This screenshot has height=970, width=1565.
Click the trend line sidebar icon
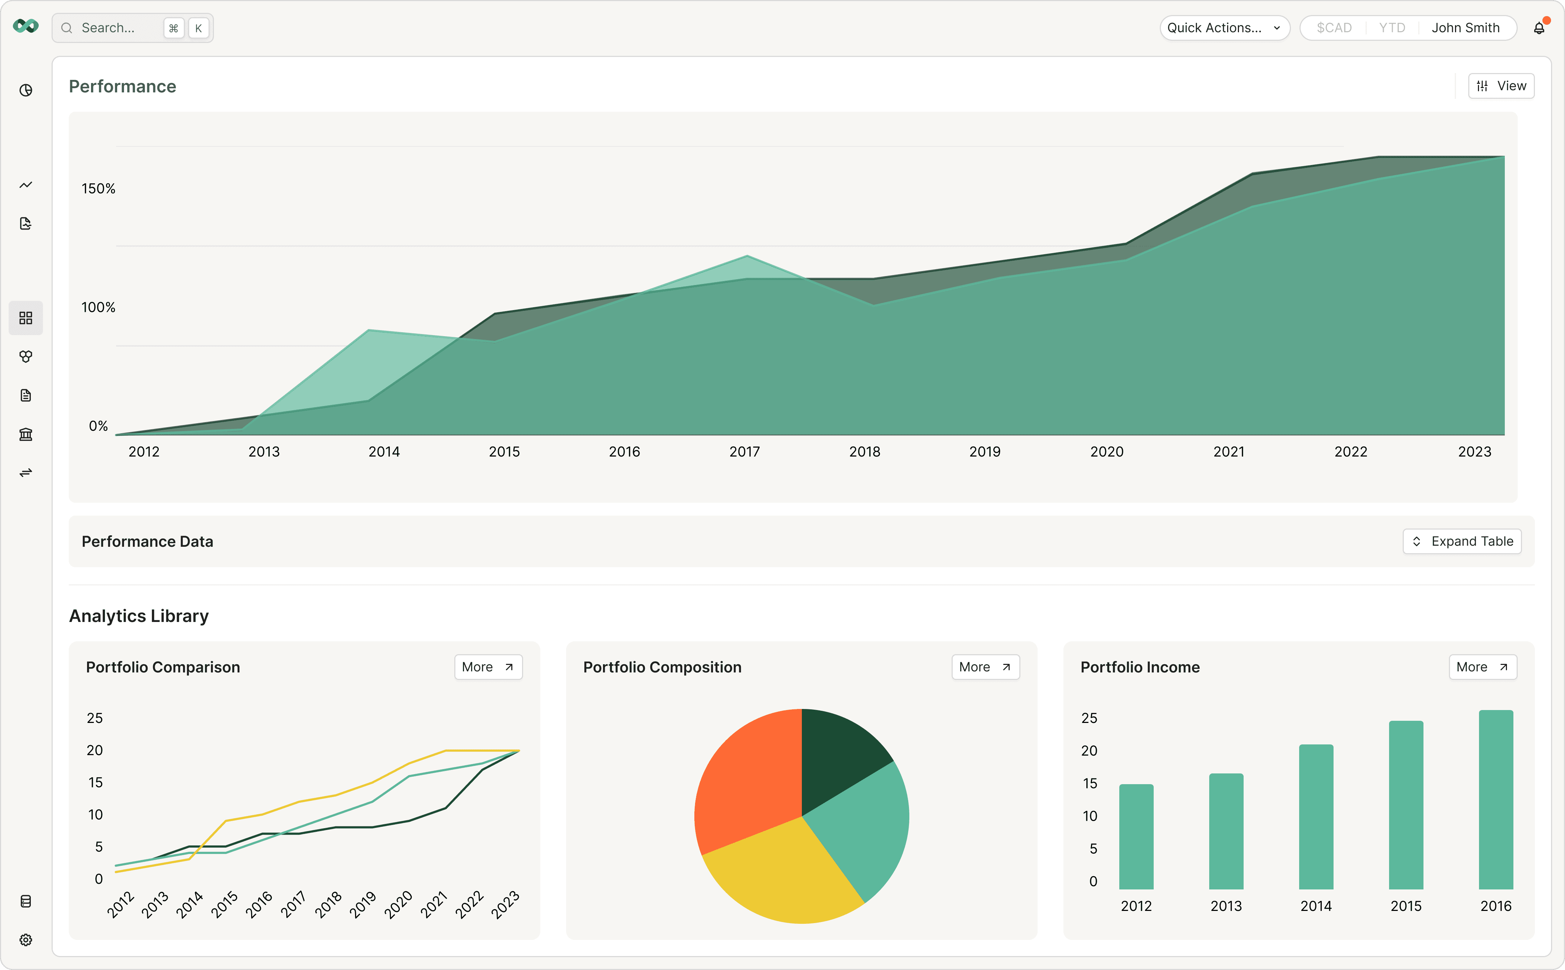click(x=26, y=185)
